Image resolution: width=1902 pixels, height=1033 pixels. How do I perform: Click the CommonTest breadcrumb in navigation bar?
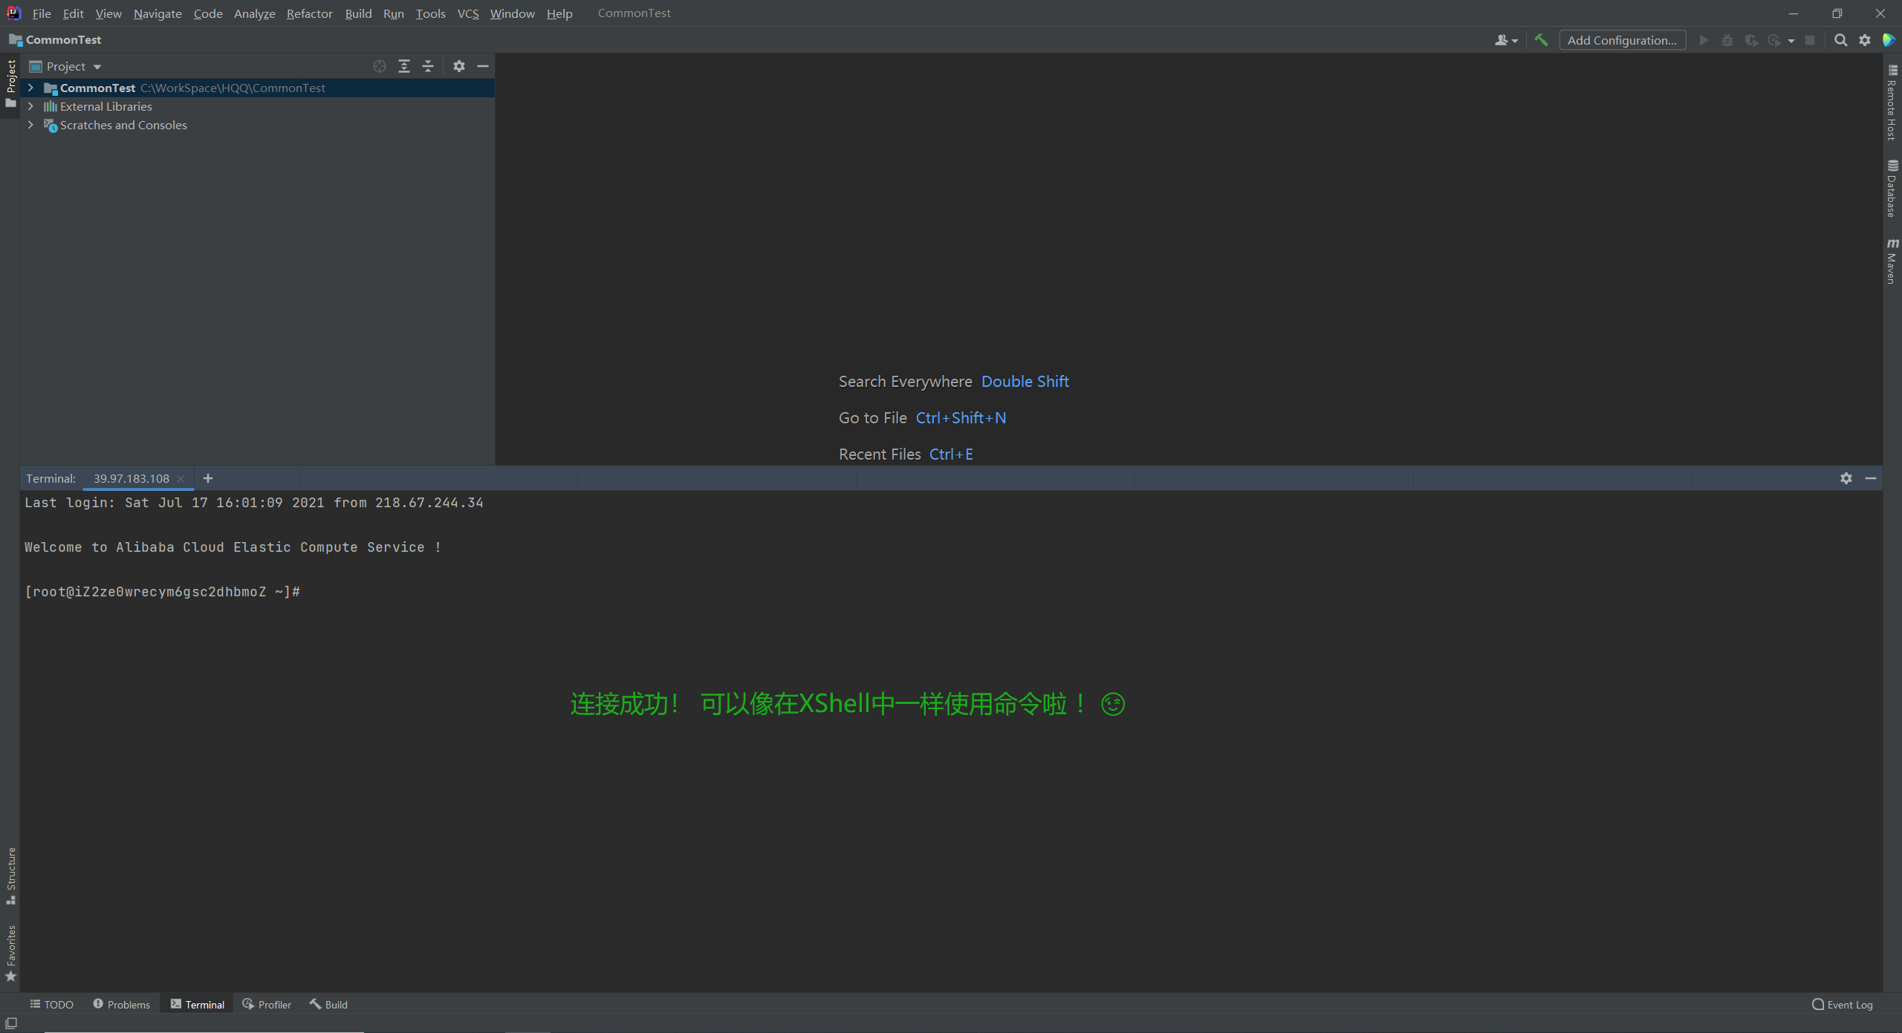point(55,40)
